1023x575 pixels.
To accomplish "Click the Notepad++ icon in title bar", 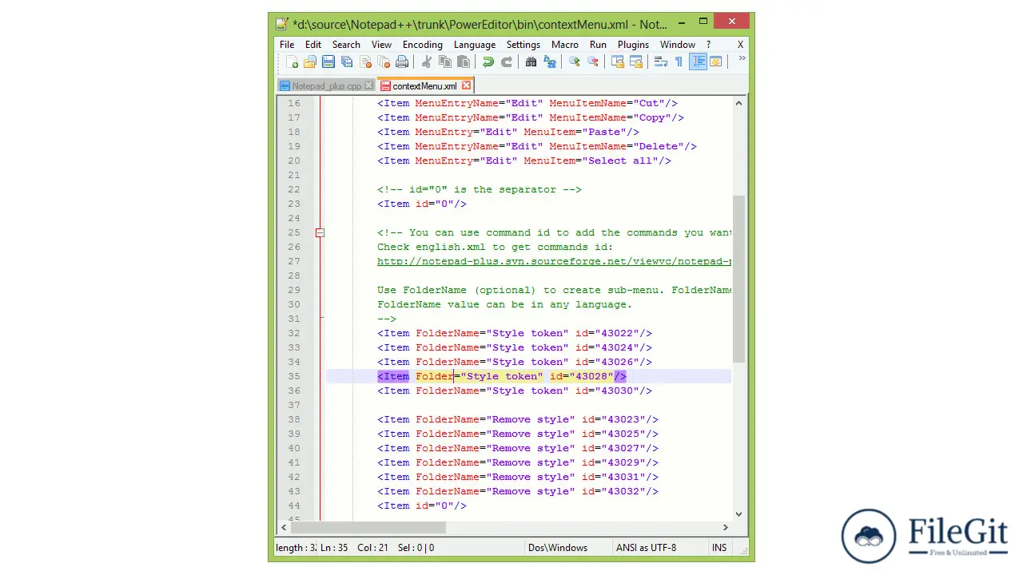I will point(281,24).
